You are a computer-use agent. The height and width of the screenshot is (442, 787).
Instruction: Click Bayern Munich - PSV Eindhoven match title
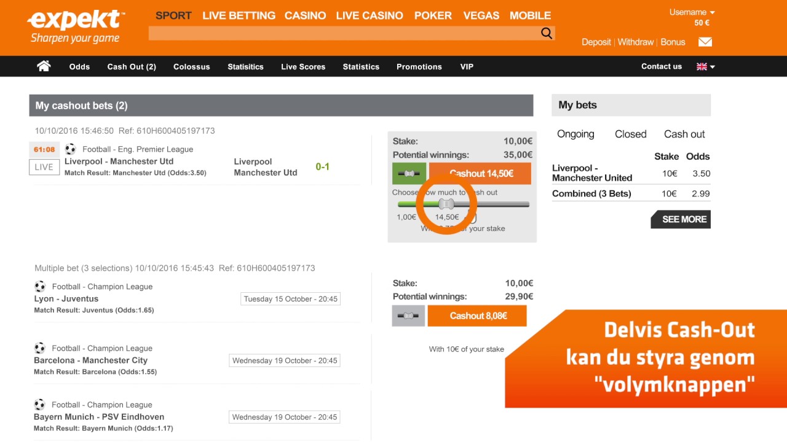pyautogui.click(x=99, y=417)
